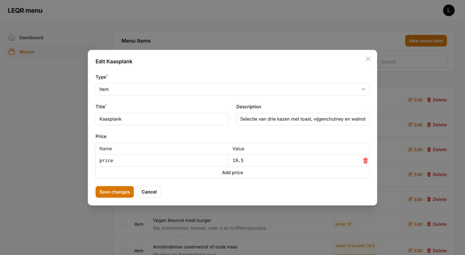Delete the Vegan Beyond meat burger item

pos(437,224)
